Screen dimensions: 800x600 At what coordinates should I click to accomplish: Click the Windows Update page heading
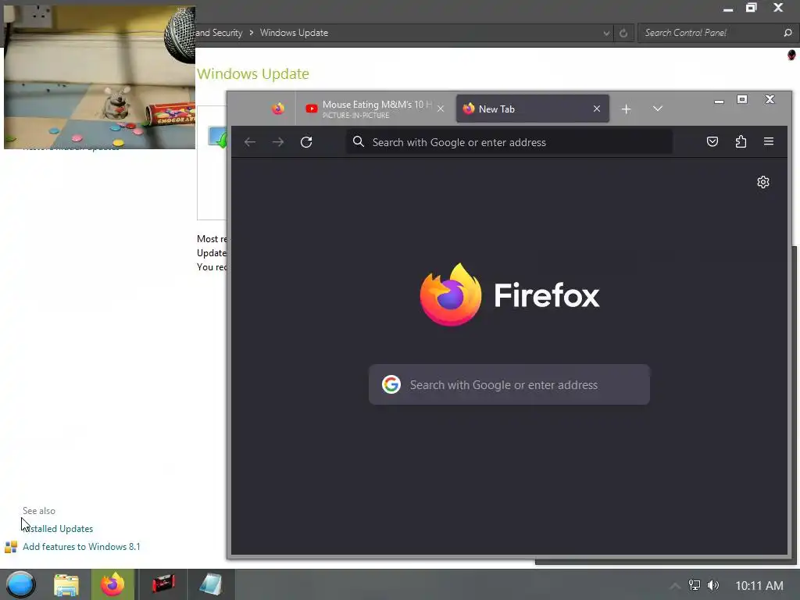pyautogui.click(x=253, y=74)
